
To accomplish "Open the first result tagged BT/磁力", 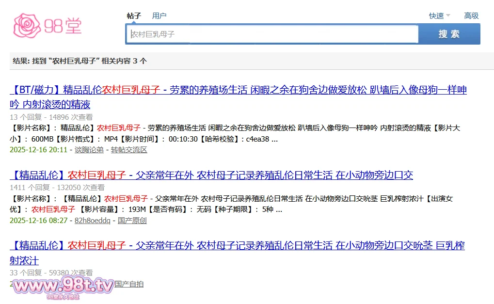I will 238,90.
